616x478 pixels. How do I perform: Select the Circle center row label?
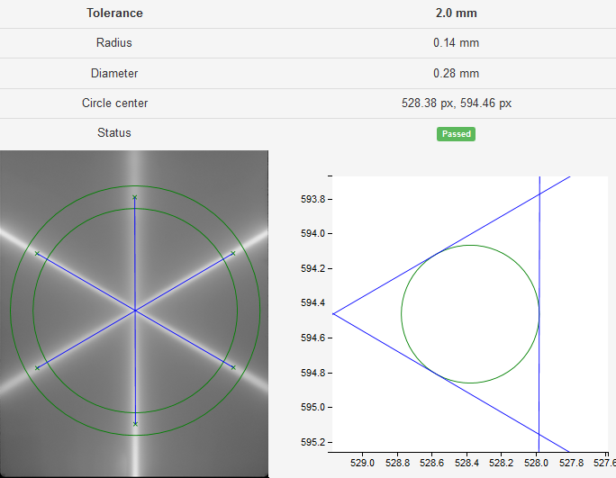[114, 103]
